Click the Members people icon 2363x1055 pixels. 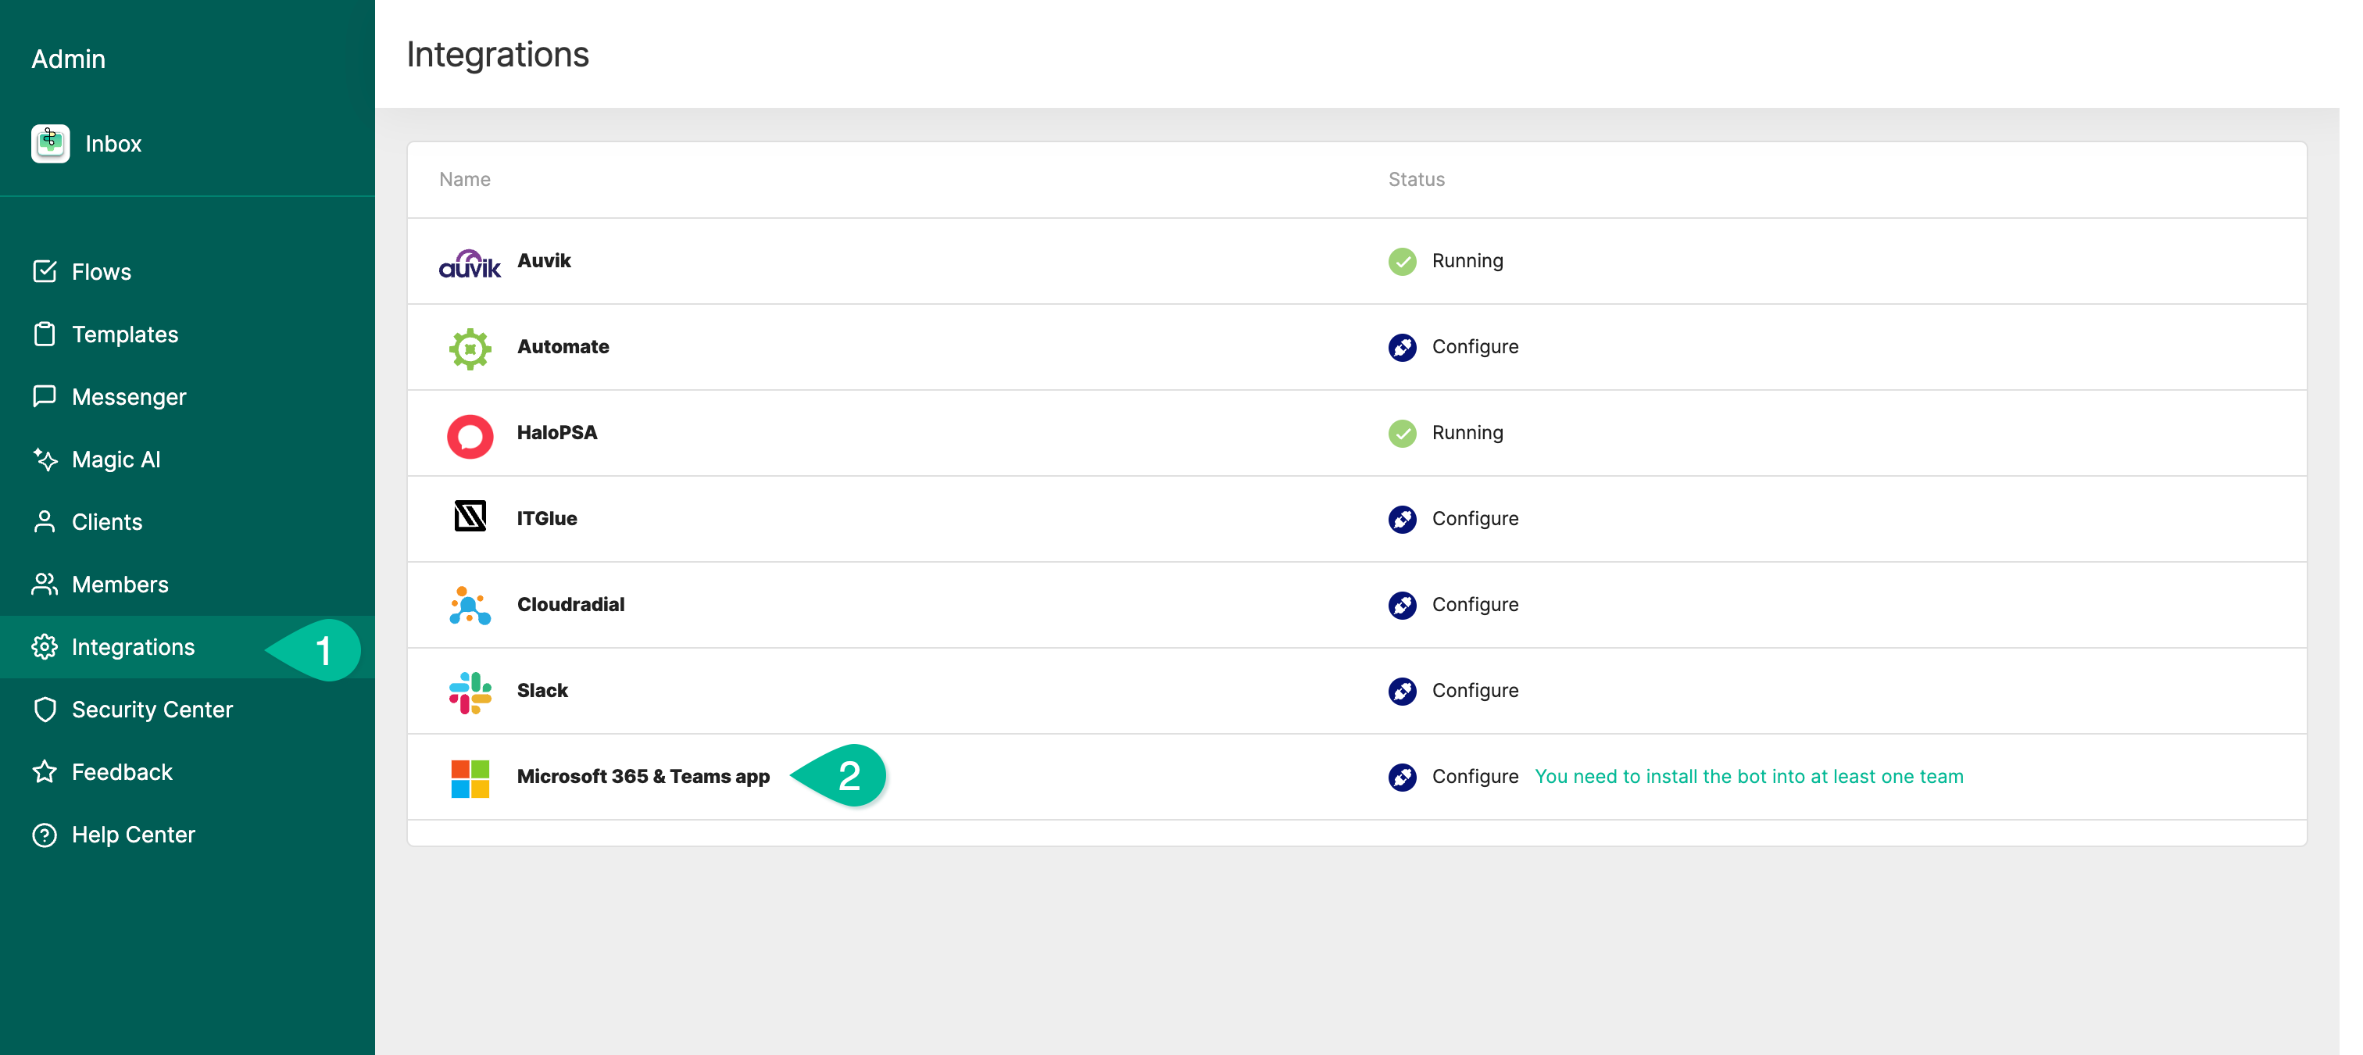[x=44, y=584]
